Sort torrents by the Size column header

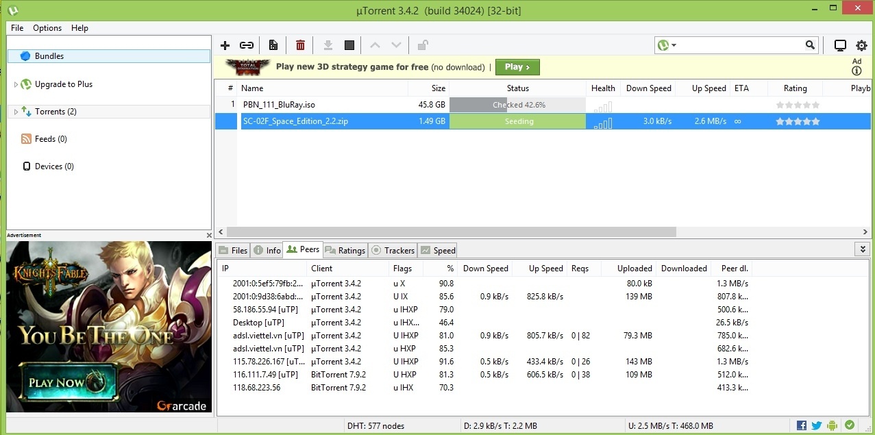click(429, 88)
